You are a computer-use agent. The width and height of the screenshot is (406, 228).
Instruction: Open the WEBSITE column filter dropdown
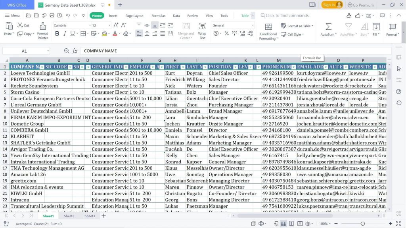pyautogui.click(x=374, y=67)
